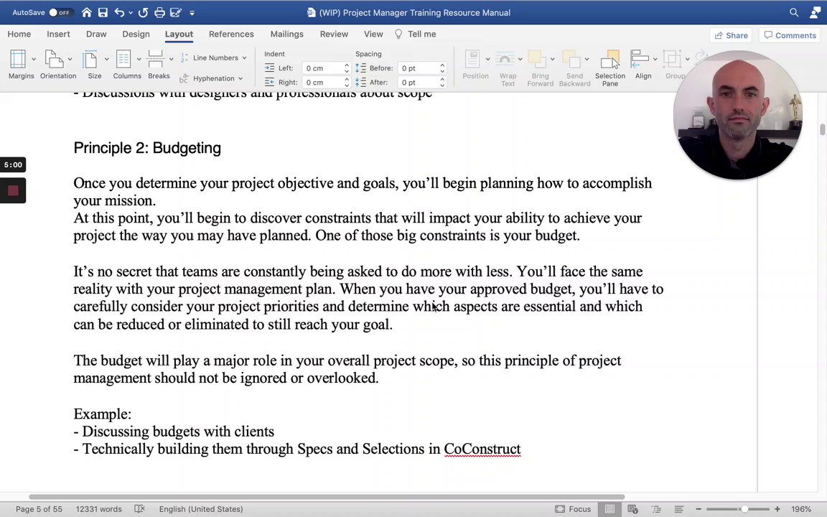This screenshot has height=517, width=827.
Task: Click the Spacing After field
Action: coord(417,83)
